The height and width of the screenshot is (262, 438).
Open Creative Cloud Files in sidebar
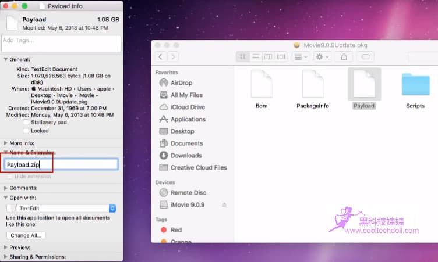[x=199, y=167]
